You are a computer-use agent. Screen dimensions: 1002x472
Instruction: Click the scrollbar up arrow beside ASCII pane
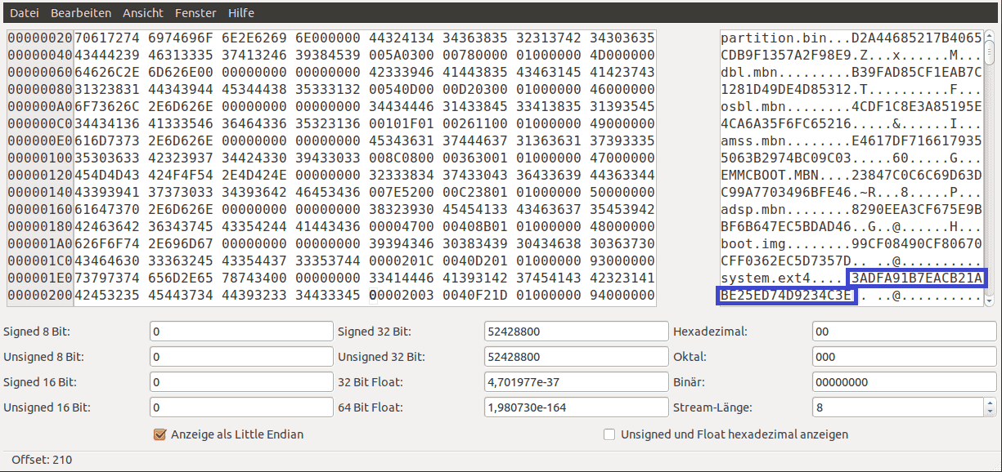point(989,35)
